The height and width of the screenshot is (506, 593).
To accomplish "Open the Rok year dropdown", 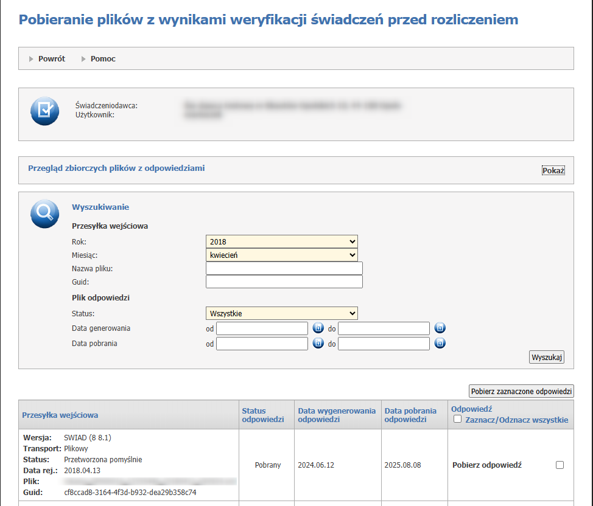I will (x=281, y=242).
